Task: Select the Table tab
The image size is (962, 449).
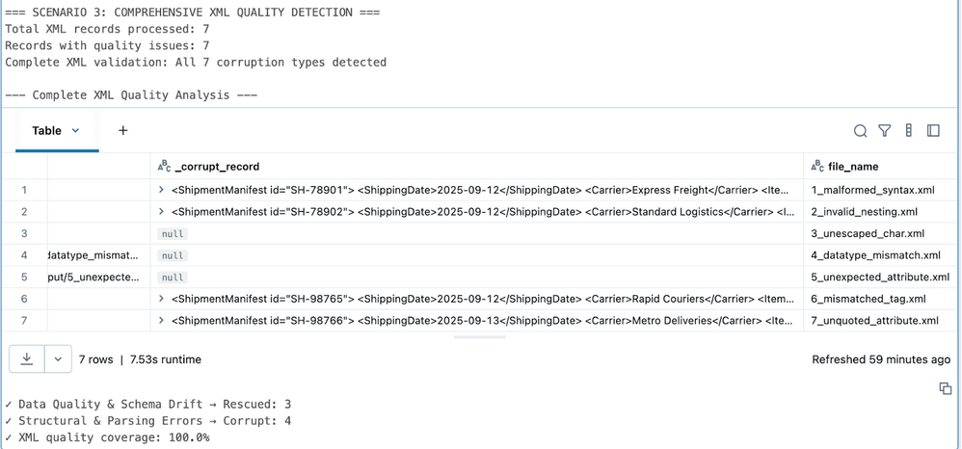Action: click(x=46, y=131)
